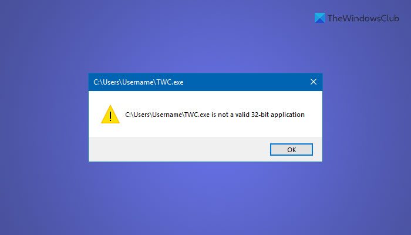The image size is (411, 235).
Task: Click the blue background above the dialog
Action: [x=206, y=41]
